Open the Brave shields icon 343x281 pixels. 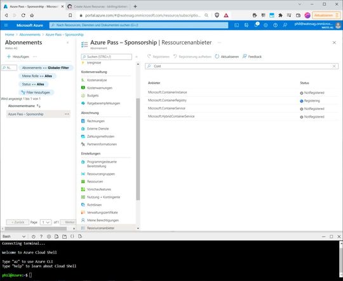point(217,15)
